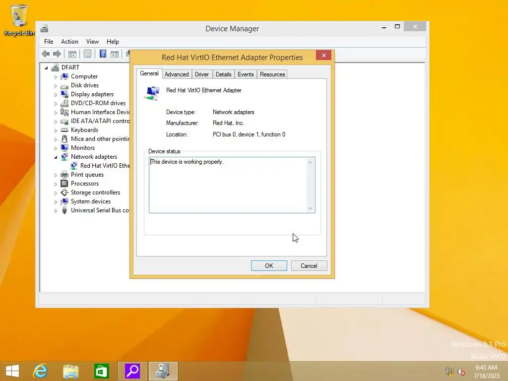Collapse the DFART root tree node
Image resolution: width=508 pixels, height=381 pixels.
click(46, 68)
